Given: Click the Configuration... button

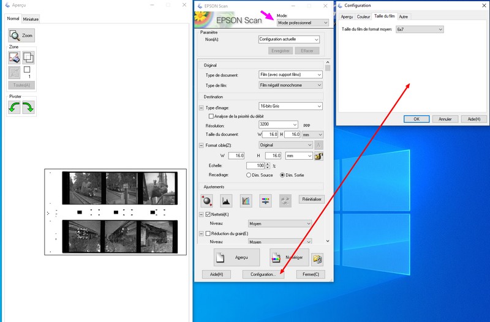Looking at the screenshot, I should coord(263,274).
